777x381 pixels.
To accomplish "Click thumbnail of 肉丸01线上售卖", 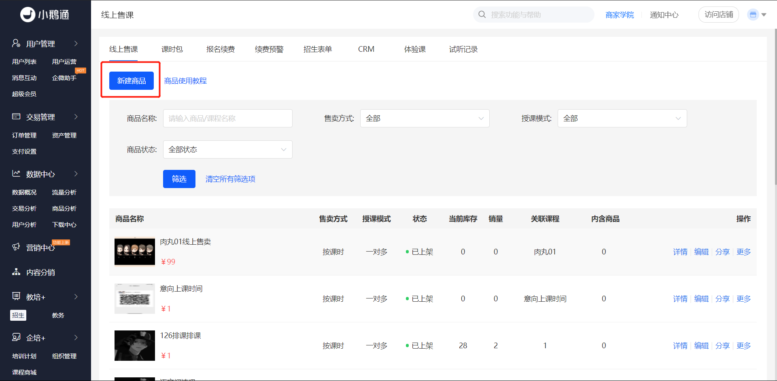I will pos(135,252).
